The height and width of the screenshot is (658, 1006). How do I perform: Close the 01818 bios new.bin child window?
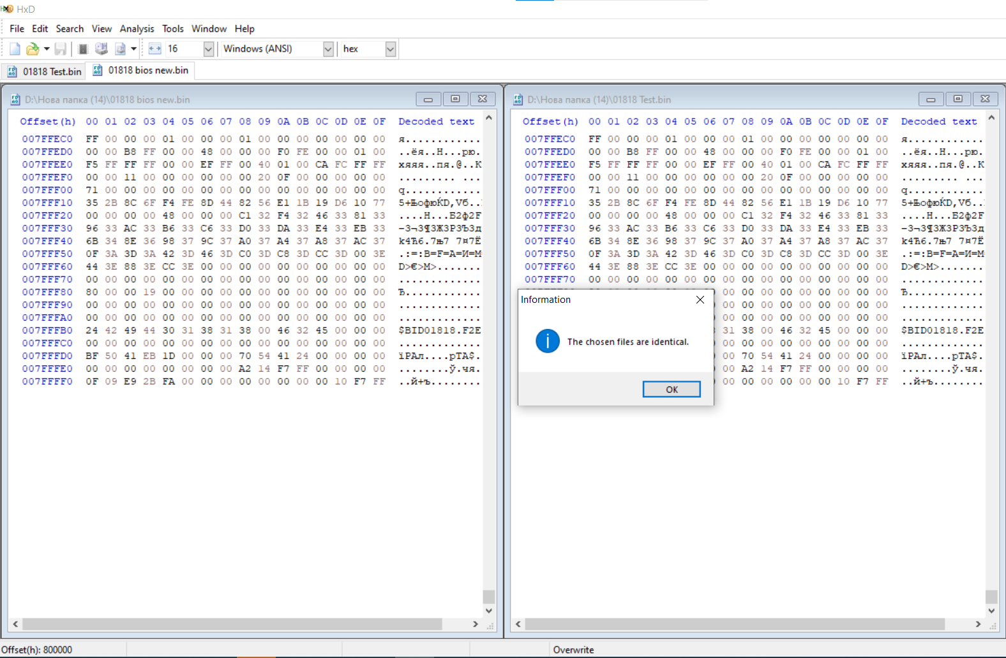(483, 99)
